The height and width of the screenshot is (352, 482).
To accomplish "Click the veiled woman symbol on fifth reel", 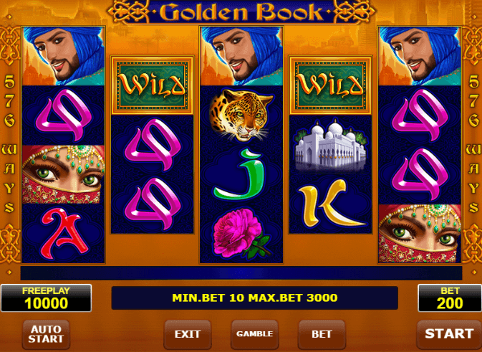I will click(x=420, y=234).
